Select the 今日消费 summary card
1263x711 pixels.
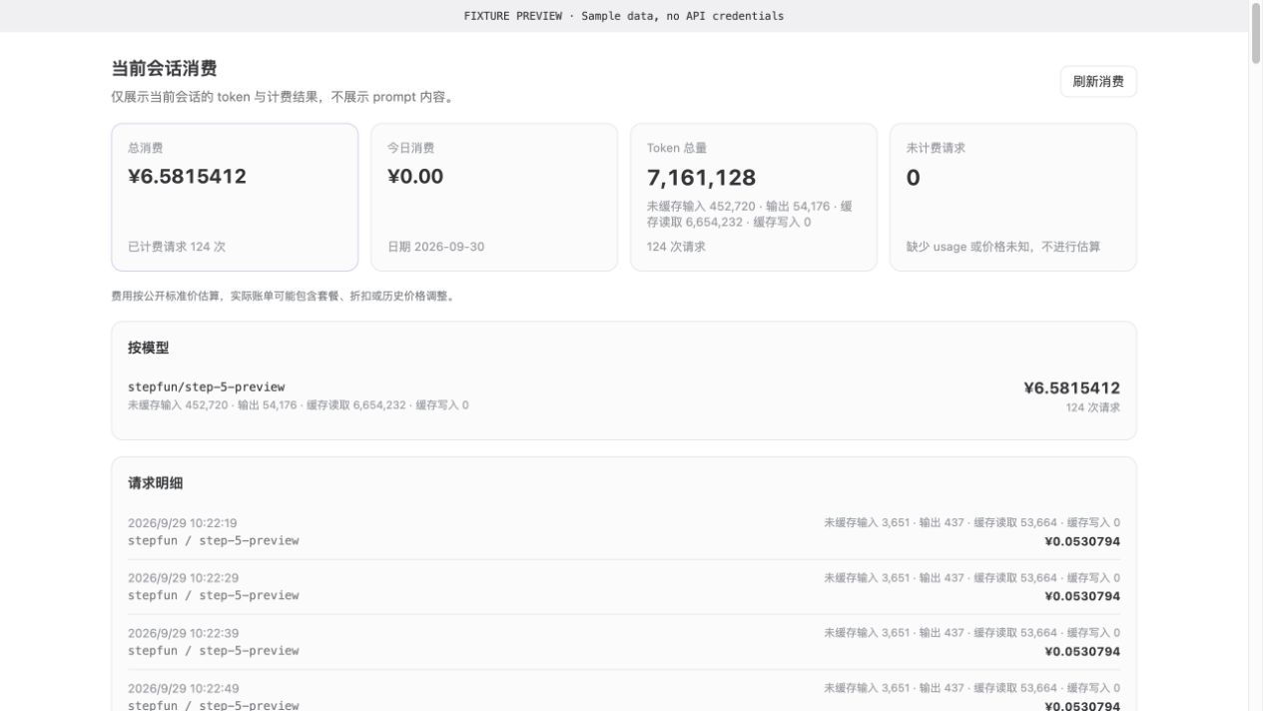pos(494,197)
